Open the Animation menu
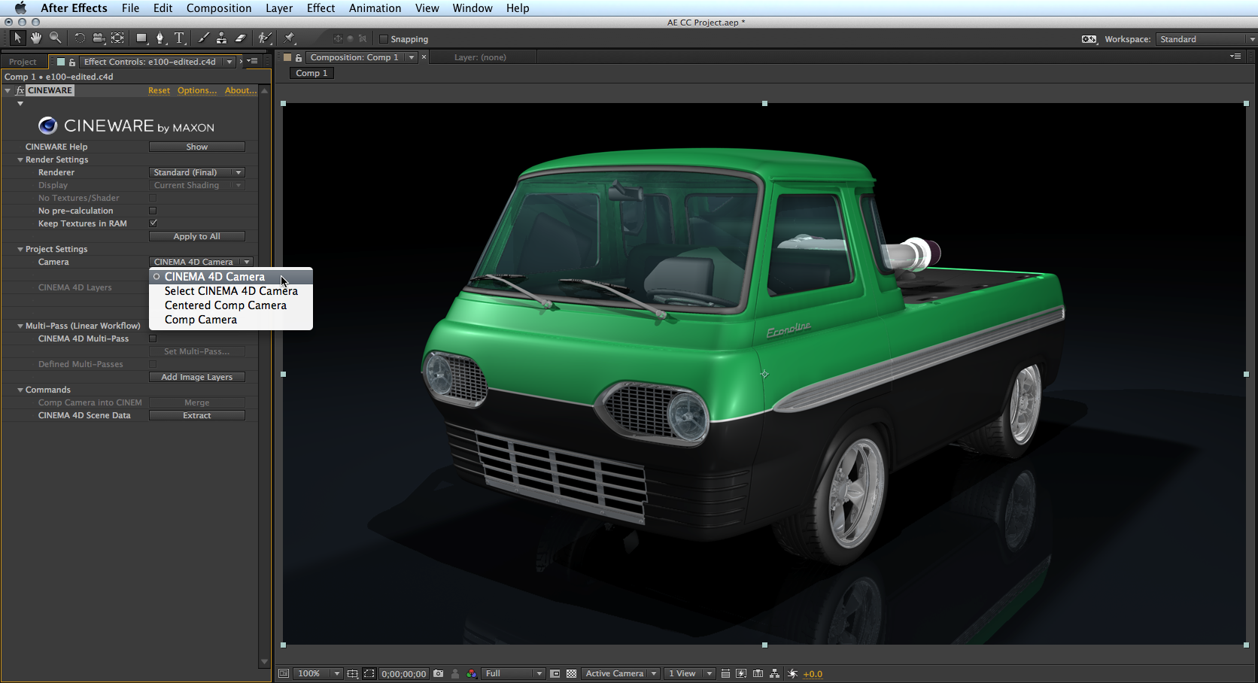 tap(375, 8)
